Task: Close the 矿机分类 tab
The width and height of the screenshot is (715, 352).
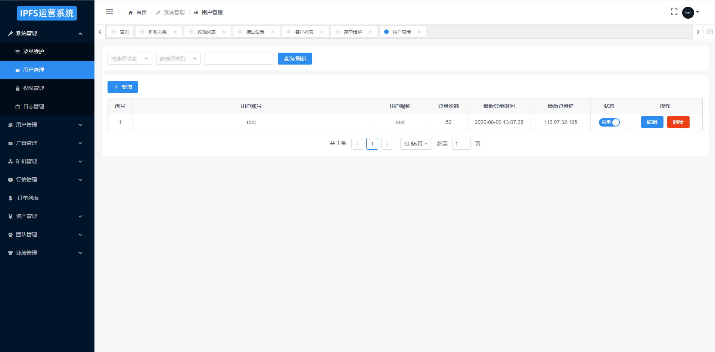Action: 175,32
